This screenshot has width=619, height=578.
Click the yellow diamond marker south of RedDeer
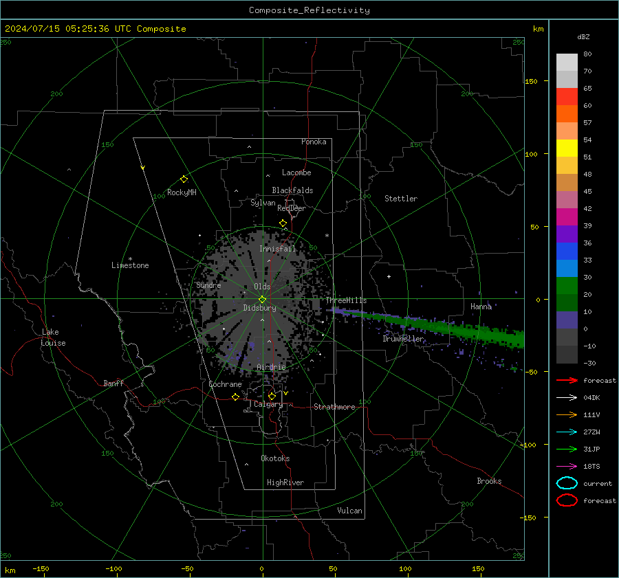(x=283, y=223)
